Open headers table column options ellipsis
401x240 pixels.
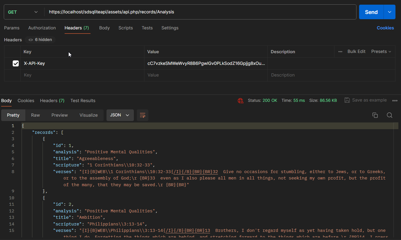pos(340,51)
